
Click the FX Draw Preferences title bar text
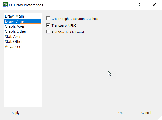click(x=26, y=5)
